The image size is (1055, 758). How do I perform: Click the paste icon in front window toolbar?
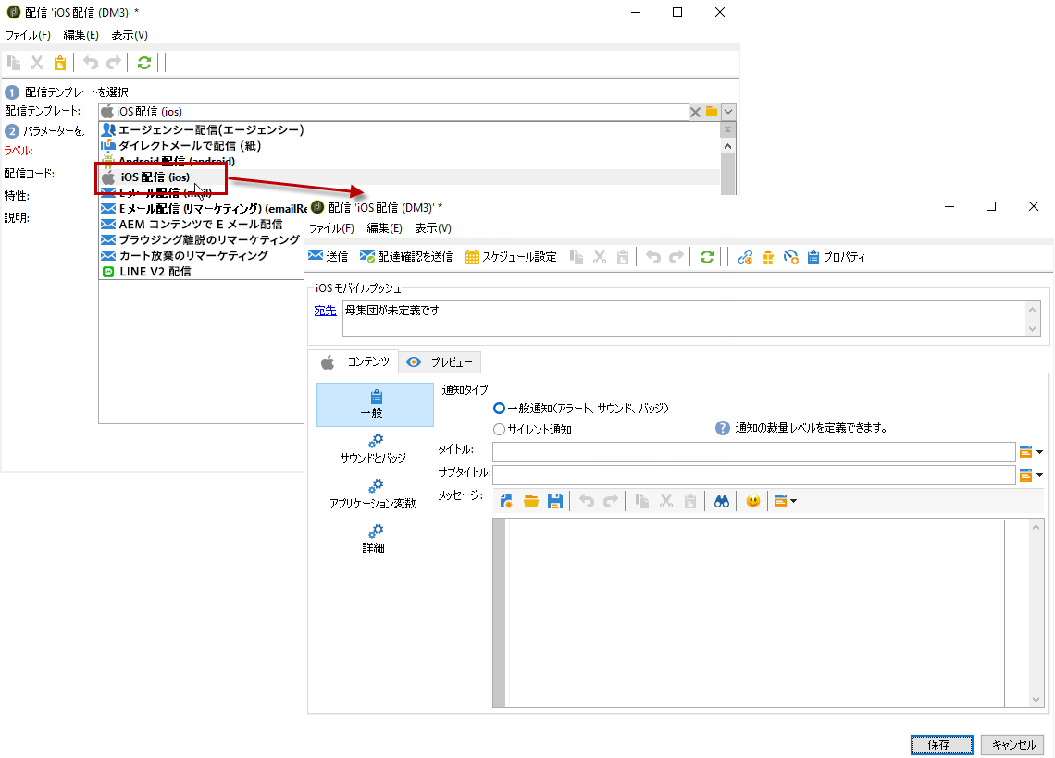[x=623, y=257]
